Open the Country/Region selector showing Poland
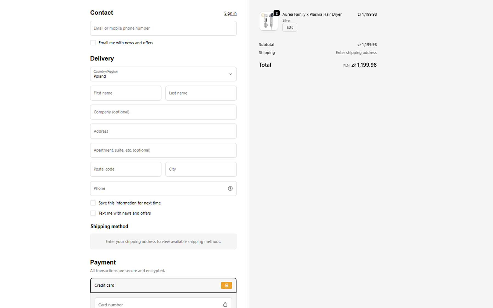The image size is (493, 308). pyautogui.click(x=163, y=74)
